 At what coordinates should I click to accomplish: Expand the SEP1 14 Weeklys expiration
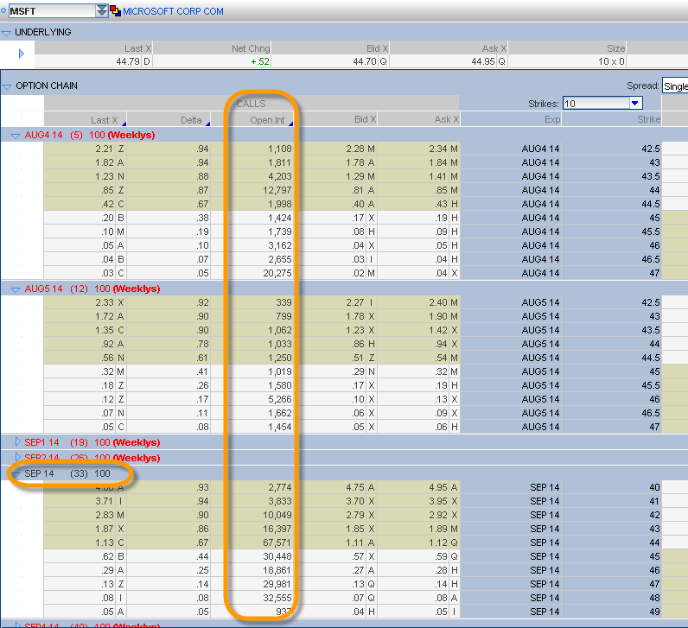pyautogui.click(x=17, y=441)
